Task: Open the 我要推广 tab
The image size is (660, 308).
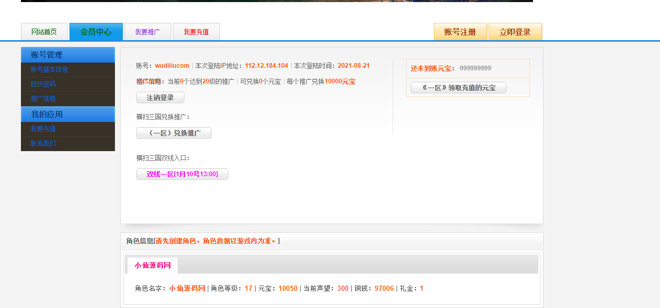Action: coord(147,32)
